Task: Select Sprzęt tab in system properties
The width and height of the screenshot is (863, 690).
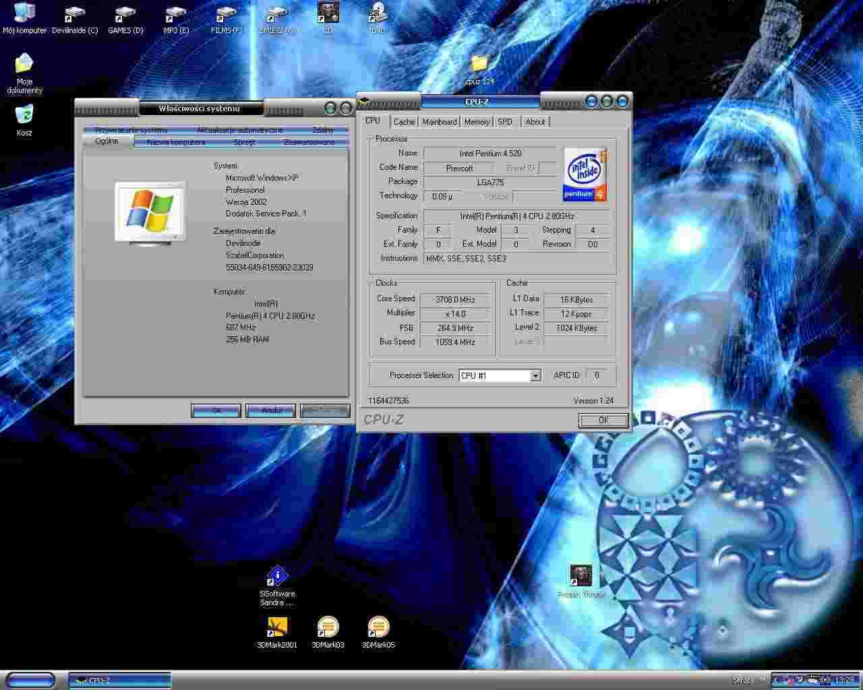Action: click(x=244, y=142)
